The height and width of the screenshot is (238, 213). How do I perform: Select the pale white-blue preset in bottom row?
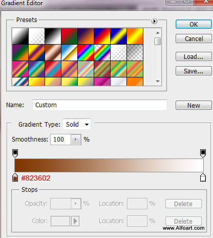point(118,82)
